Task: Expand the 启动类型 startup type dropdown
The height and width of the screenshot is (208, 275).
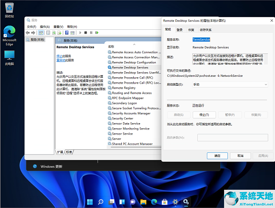Action: 230,84
